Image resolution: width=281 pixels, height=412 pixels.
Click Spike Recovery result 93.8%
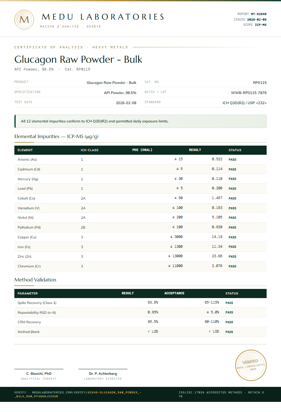click(153, 303)
